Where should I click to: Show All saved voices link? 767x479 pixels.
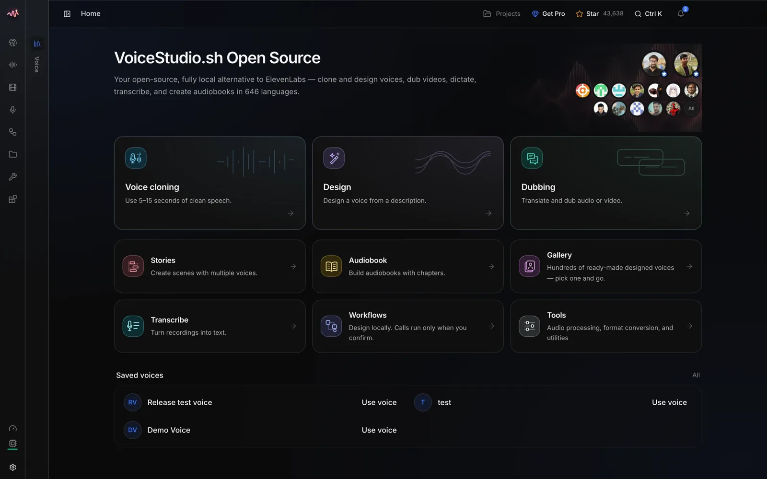(x=696, y=375)
